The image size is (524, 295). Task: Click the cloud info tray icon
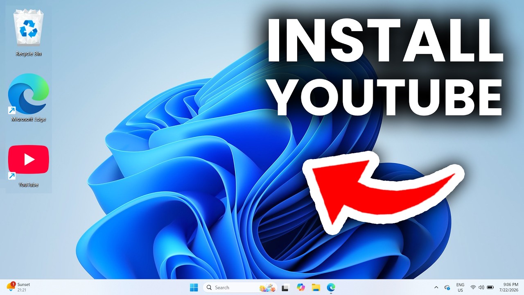pos(447,288)
